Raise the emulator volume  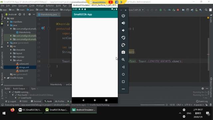123,23
